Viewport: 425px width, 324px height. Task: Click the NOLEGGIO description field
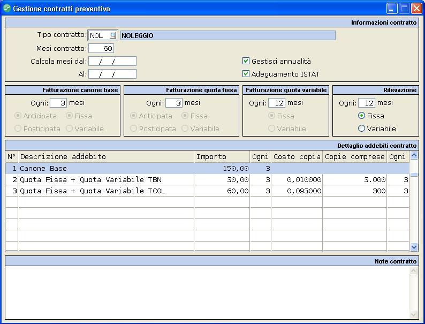(227, 35)
